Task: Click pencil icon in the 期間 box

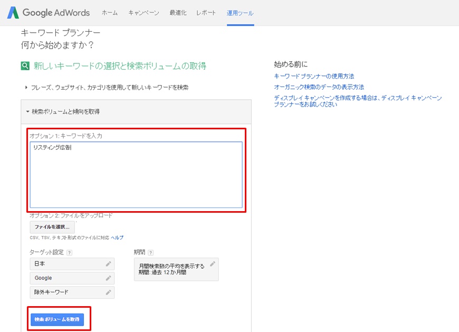Action: [x=212, y=264]
